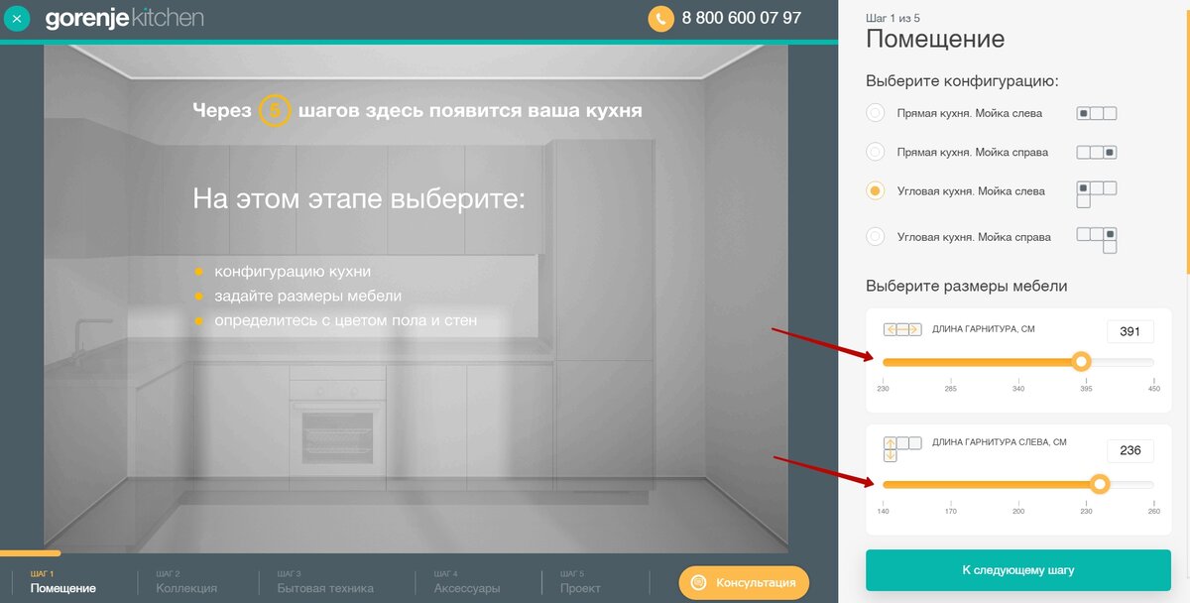
Task: Click the orange phone icon in the header
Action: coord(659,17)
